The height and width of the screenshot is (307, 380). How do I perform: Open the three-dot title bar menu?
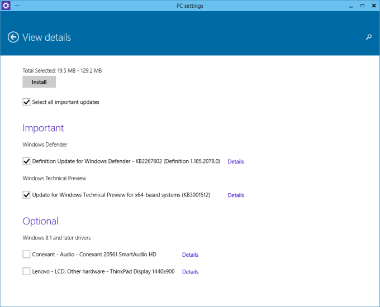click(17, 6)
